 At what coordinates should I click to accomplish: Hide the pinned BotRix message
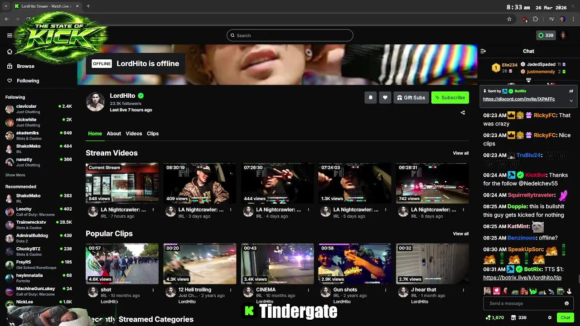point(571,91)
